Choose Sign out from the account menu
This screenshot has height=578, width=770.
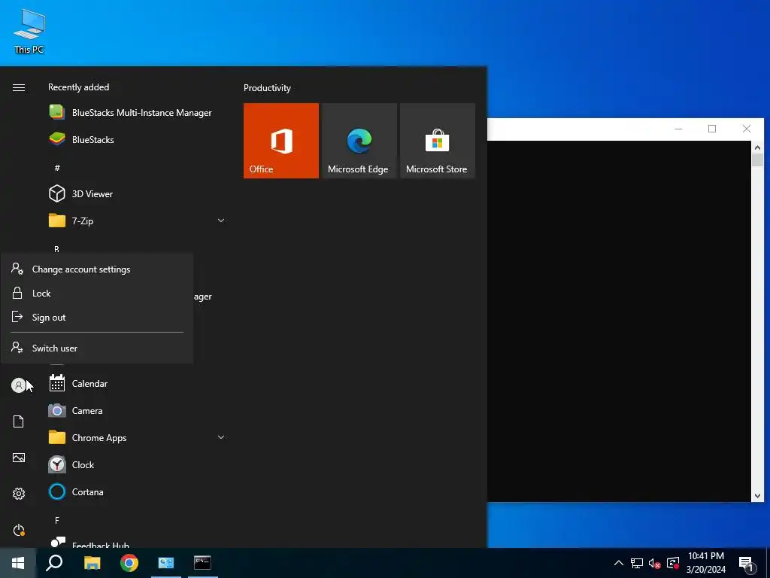point(97,318)
